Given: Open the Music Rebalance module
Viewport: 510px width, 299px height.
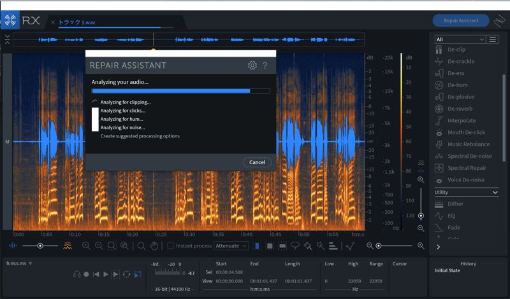Looking at the screenshot, I should pyautogui.click(x=462, y=144).
